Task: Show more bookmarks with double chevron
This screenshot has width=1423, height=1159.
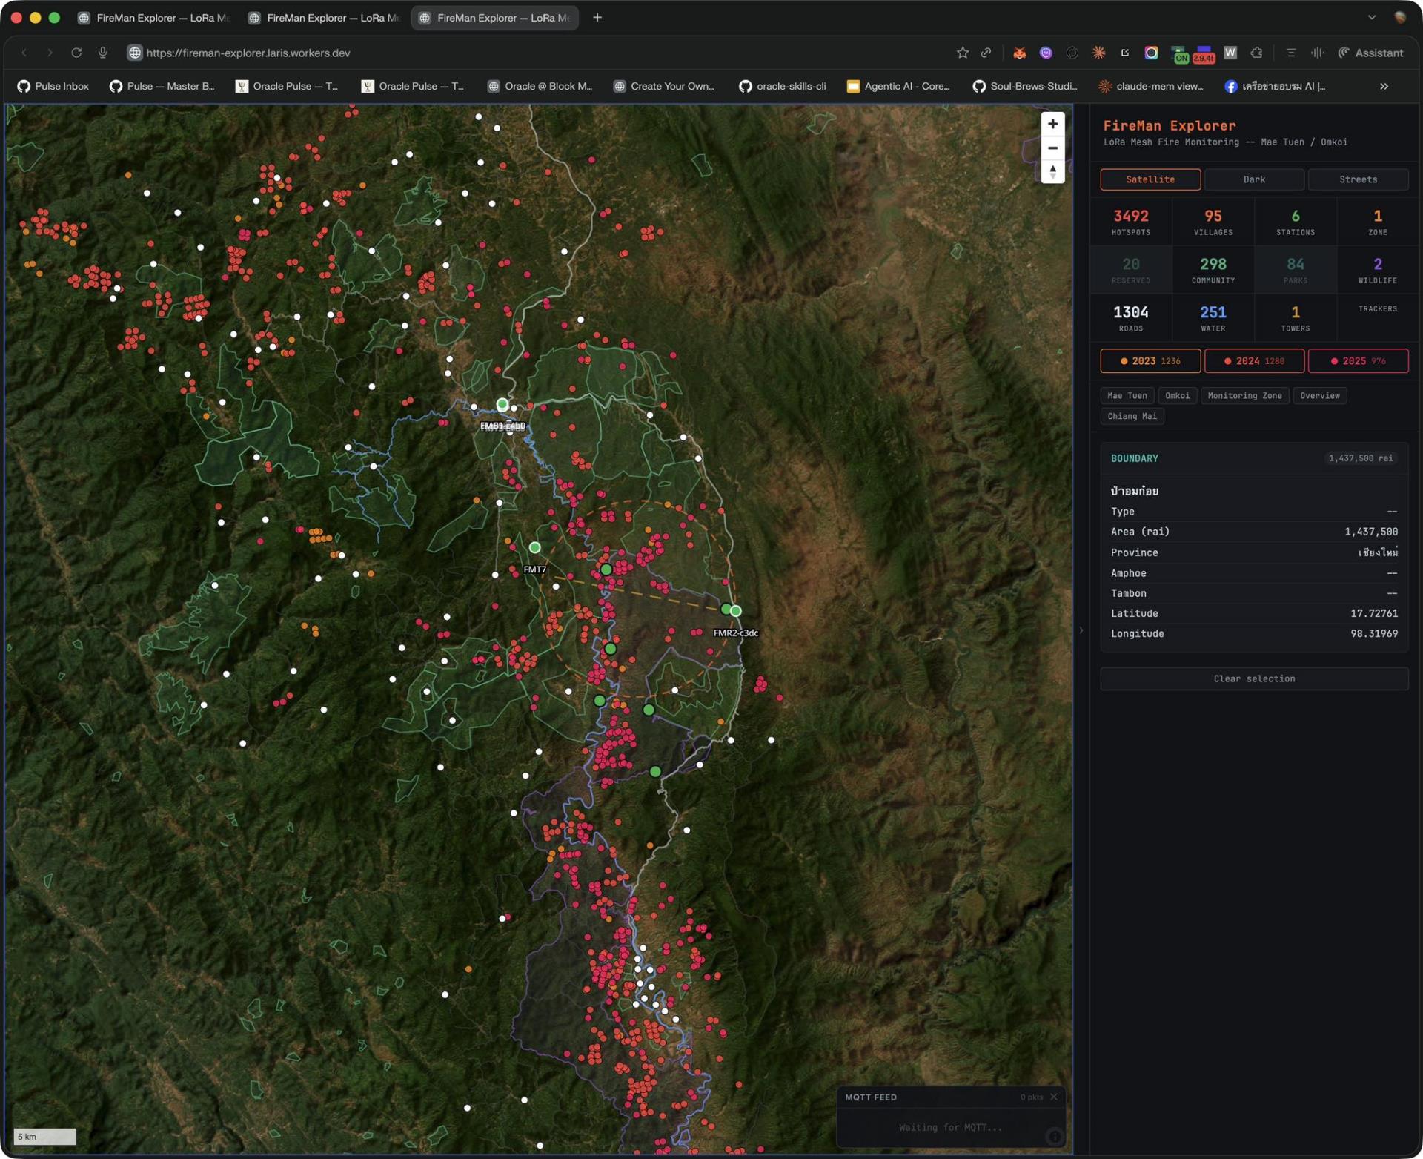Action: 1384,86
